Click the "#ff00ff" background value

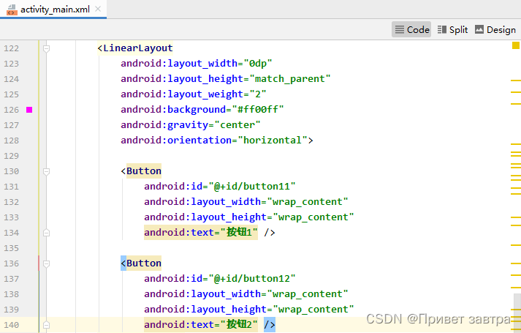click(x=258, y=110)
